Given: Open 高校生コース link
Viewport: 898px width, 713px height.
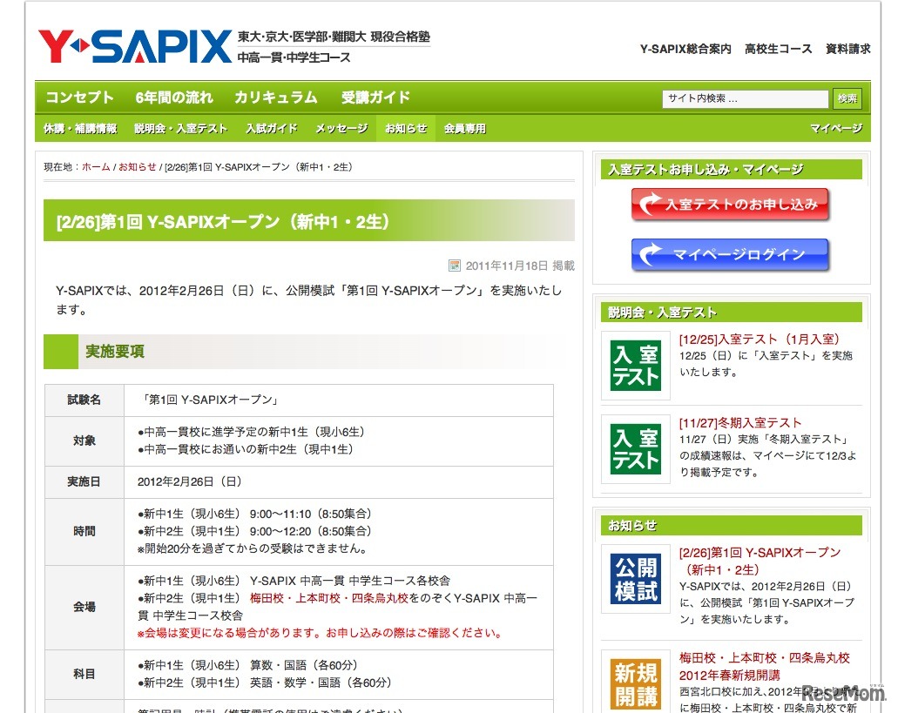Looking at the screenshot, I should pyautogui.click(x=779, y=50).
